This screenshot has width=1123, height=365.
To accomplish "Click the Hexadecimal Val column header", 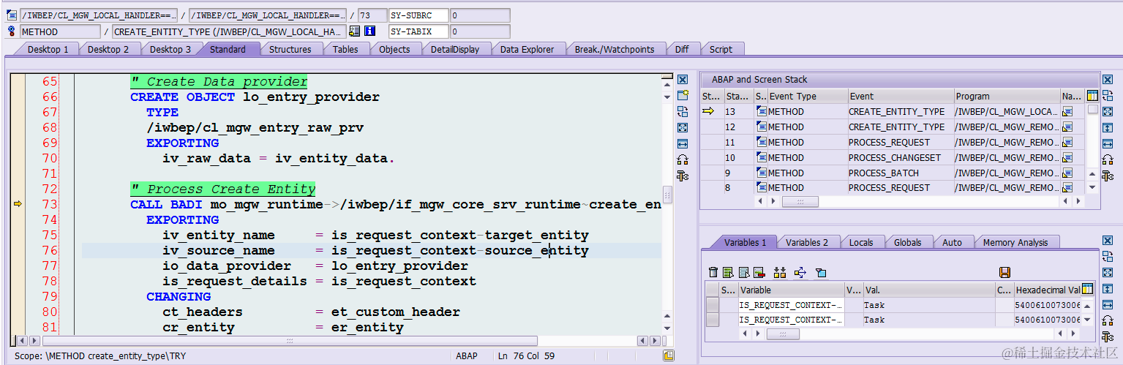I will tap(1047, 290).
